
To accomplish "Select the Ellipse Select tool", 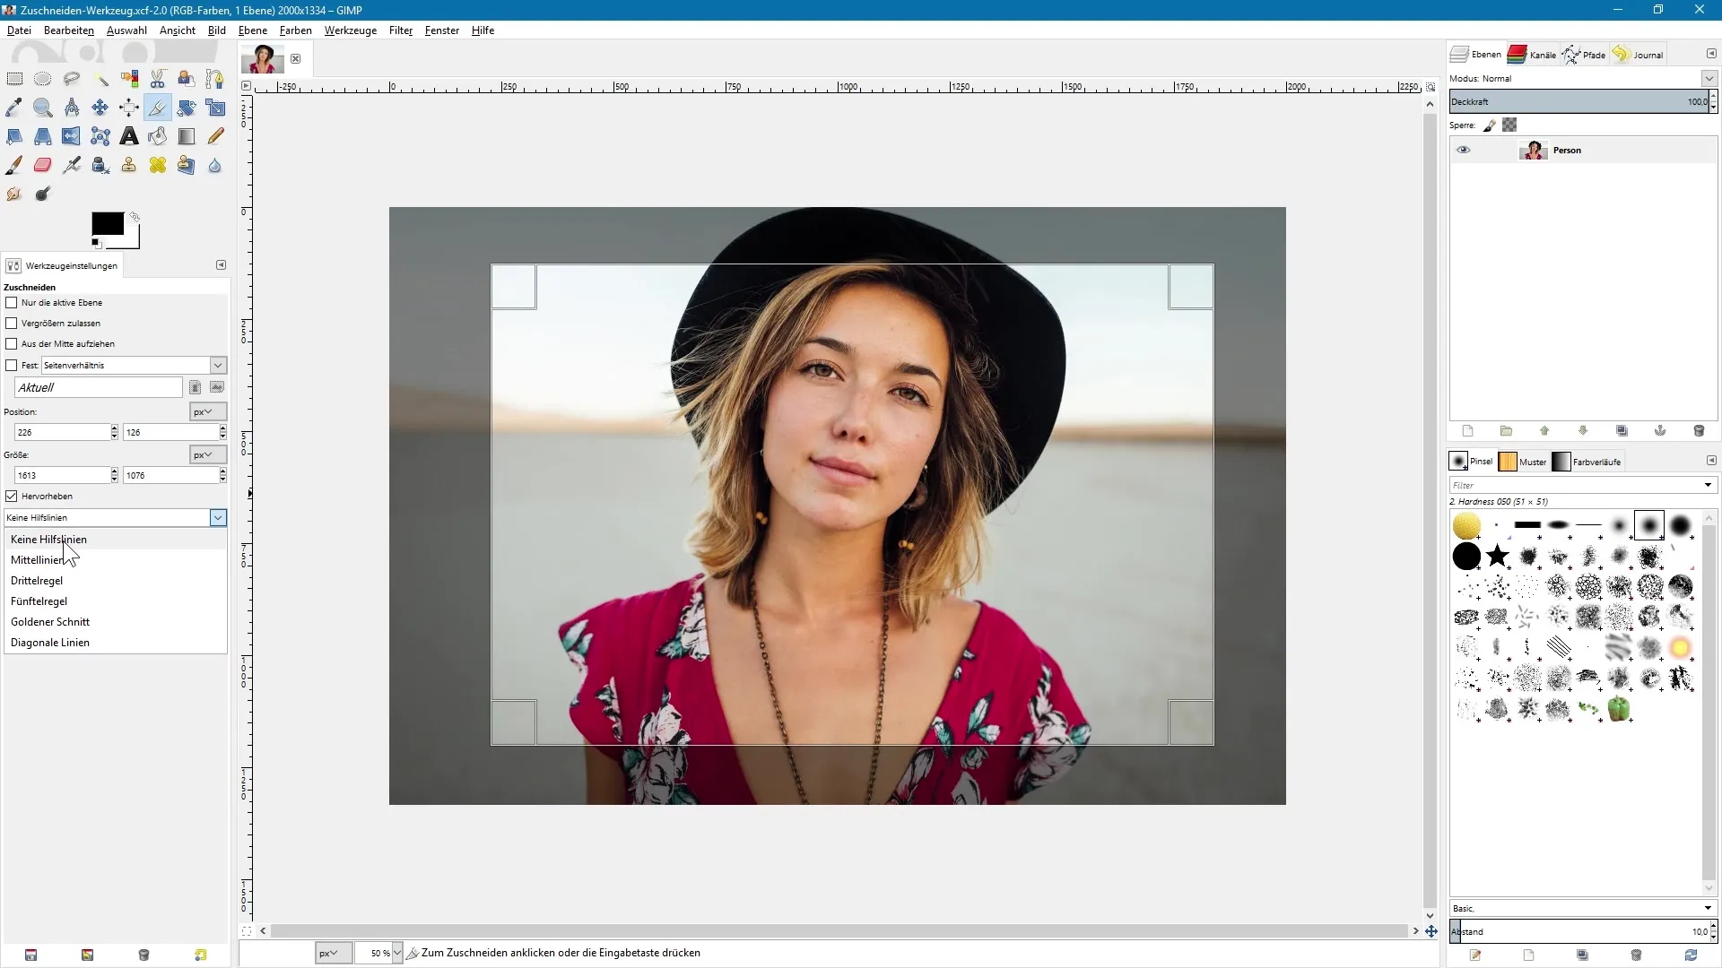I will point(43,79).
